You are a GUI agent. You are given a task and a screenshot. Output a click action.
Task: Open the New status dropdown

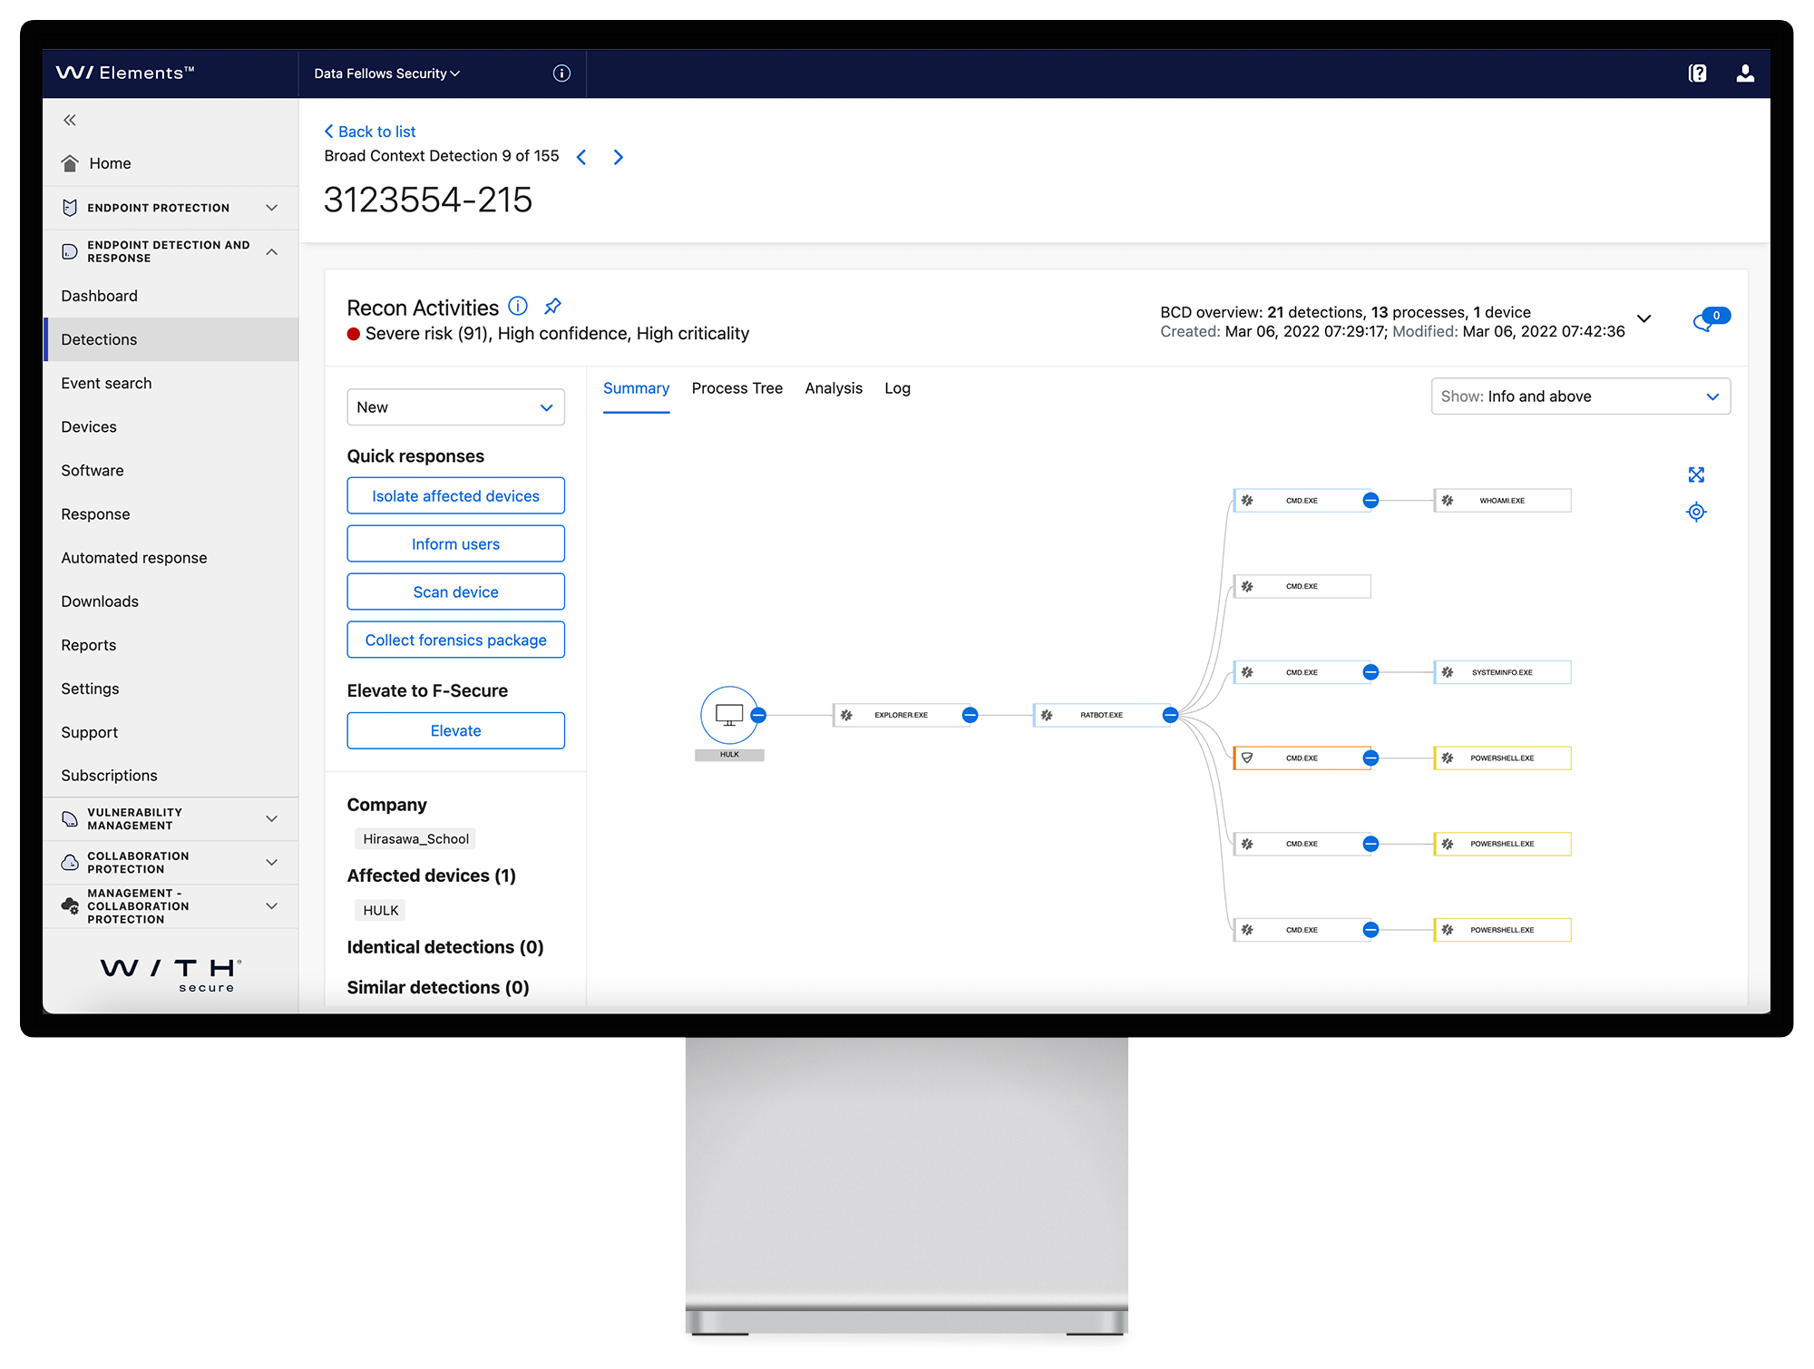point(455,407)
